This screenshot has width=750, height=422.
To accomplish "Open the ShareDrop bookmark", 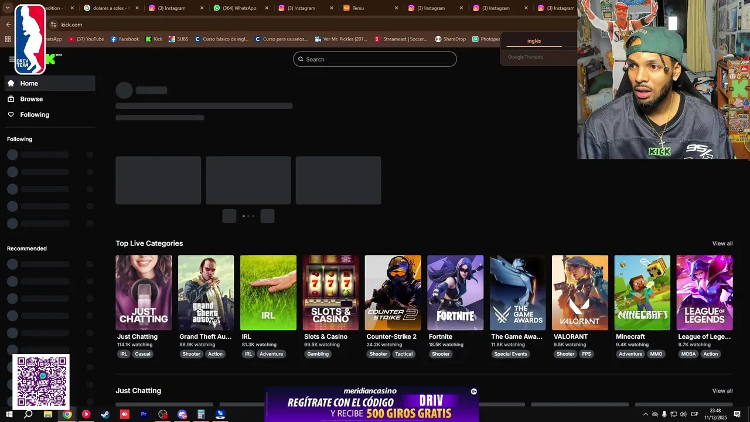I will pyautogui.click(x=451, y=39).
